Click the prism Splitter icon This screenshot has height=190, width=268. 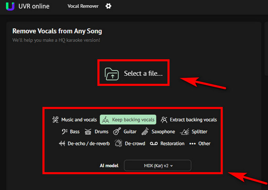tap(184, 132)
